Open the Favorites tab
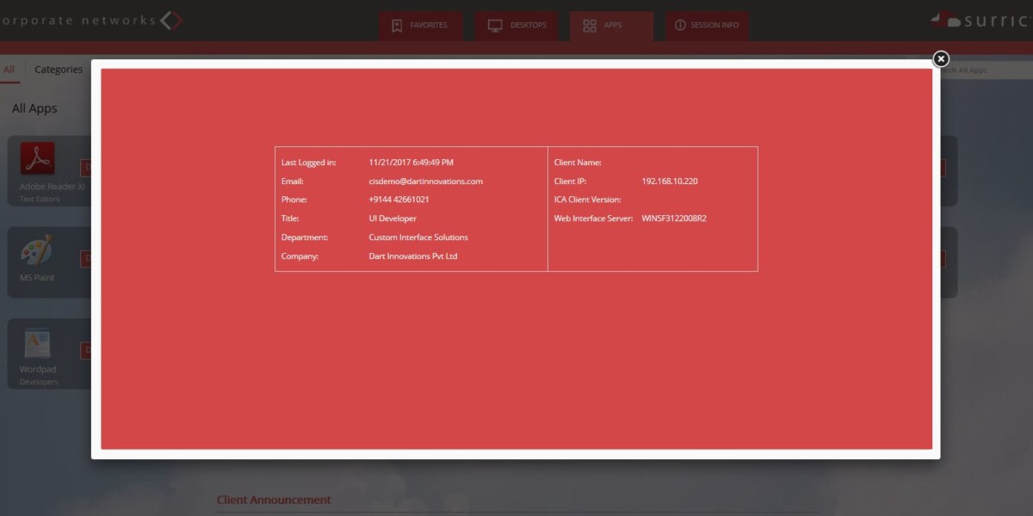 click(x=420, y=26)
